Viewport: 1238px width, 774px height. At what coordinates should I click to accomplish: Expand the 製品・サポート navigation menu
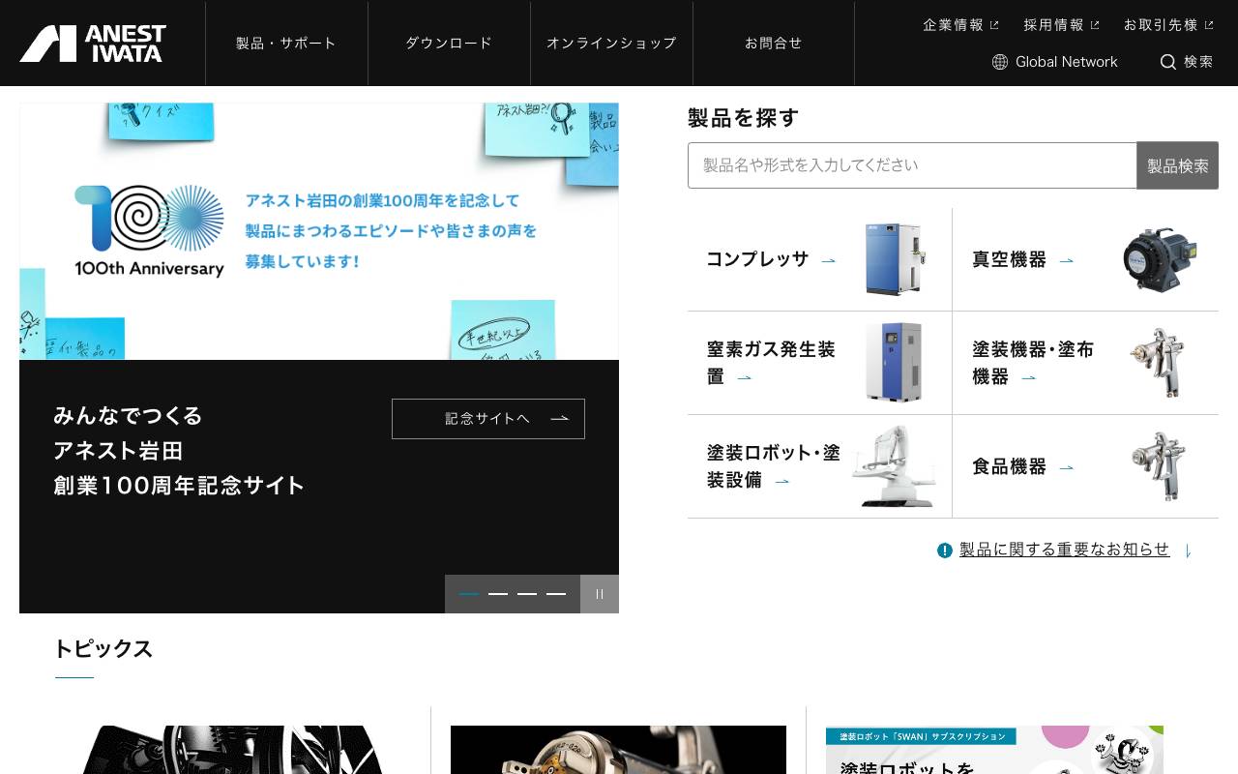click(284, 43)
